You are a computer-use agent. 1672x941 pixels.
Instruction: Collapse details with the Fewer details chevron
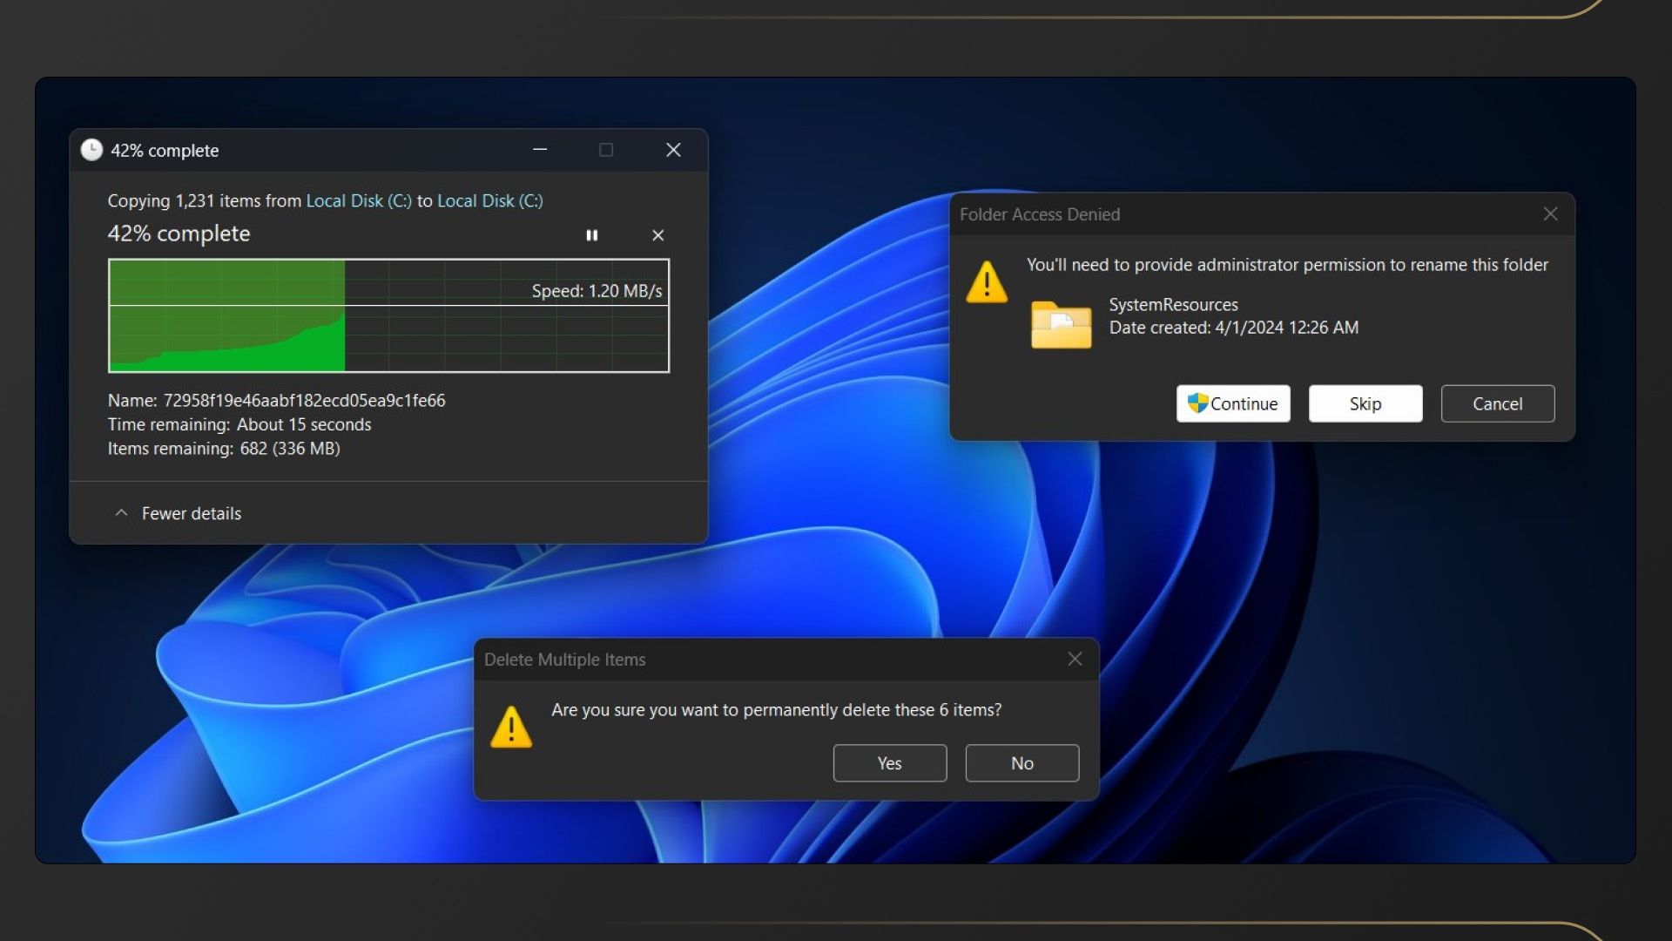pos(121,513)
